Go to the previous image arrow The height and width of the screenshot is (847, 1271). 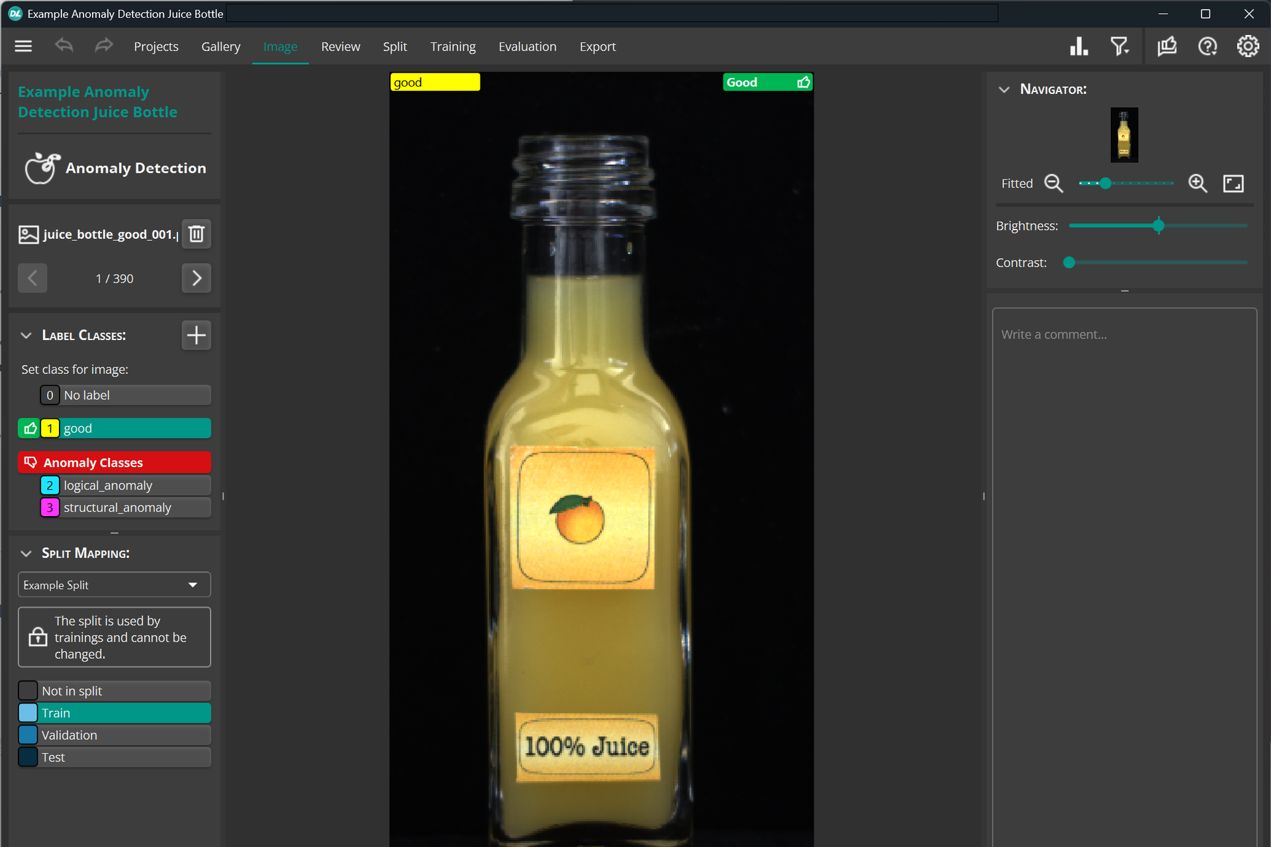pyautogui.click(x=32, y=278)
